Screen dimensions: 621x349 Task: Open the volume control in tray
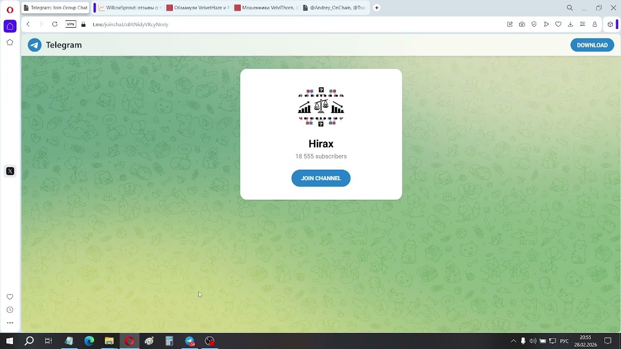(533, 341)
